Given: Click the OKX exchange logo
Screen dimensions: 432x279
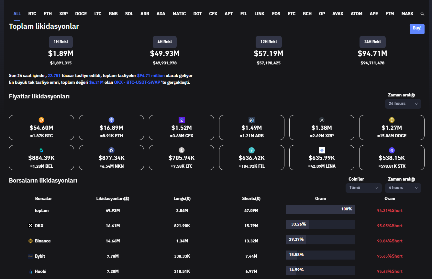Looking at the screenshot, I should click(31, 226).
